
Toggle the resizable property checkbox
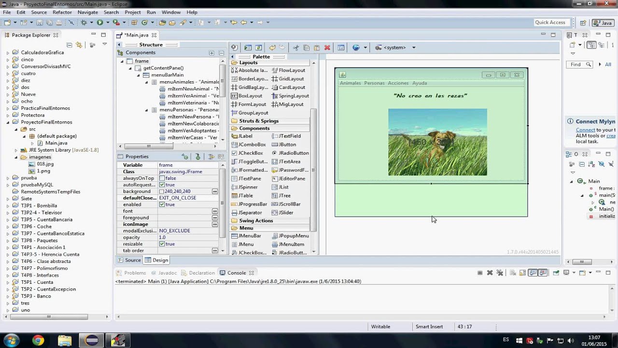pos(162,244)
